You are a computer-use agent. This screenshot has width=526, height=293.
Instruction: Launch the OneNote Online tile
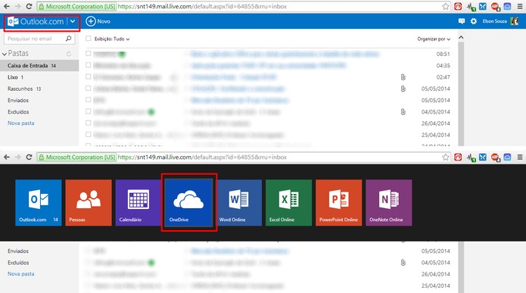coord(389,202)
